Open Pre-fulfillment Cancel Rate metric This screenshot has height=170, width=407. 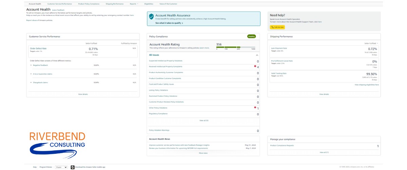282,61
